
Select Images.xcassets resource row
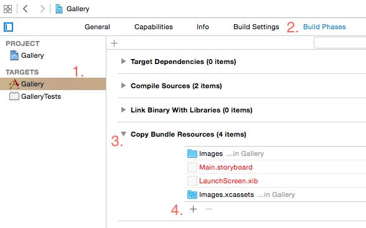(275, 194)
